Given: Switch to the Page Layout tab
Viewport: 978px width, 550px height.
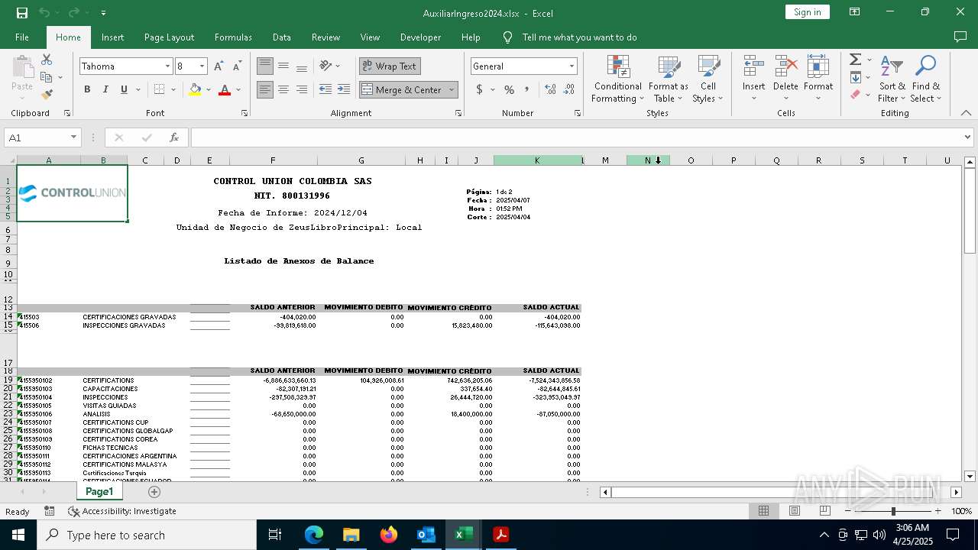Looking at the screenshot, I should pyautogui.click(x=169, y=37).
